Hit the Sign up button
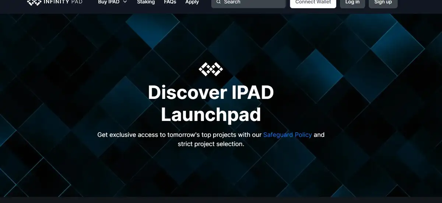 [x=383, y=3]
